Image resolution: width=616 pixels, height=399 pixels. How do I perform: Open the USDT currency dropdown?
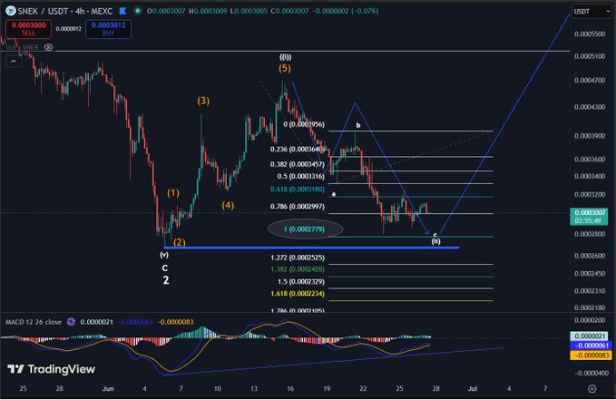[x=592, y=12]
